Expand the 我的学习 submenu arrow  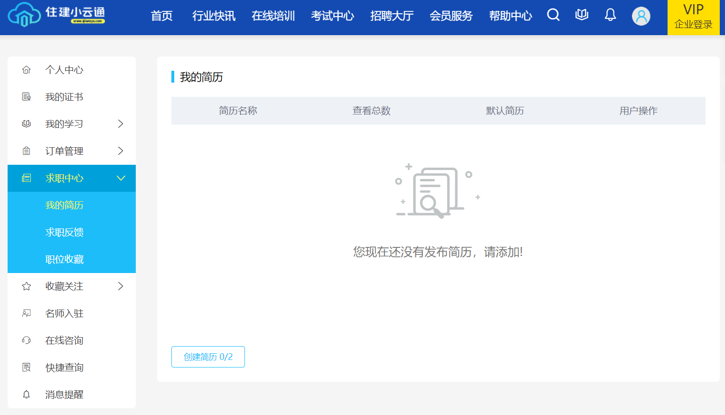pyautogui.click(x=121, y=124)
